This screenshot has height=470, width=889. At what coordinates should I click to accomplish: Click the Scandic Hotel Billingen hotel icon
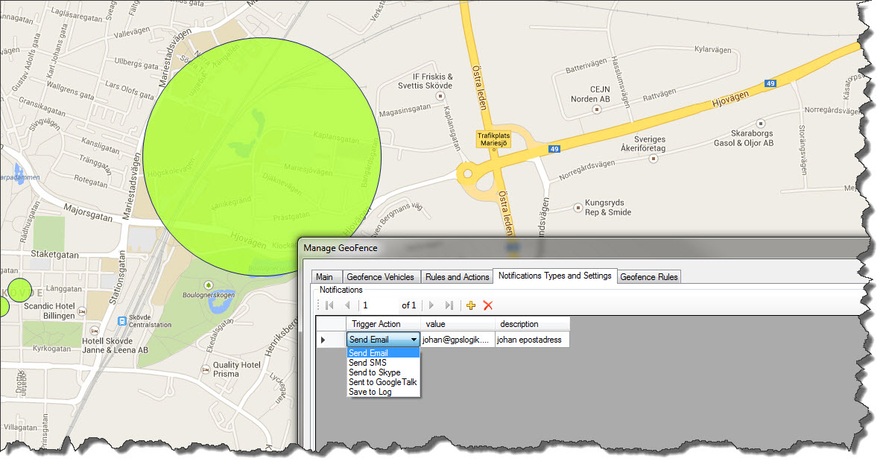click(82, 311)
